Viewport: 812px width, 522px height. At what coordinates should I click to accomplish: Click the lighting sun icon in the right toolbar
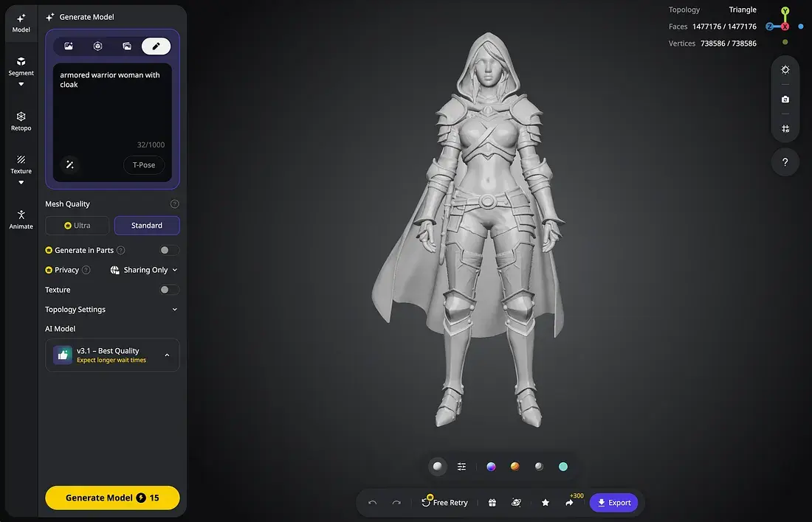tap(785, 70)
